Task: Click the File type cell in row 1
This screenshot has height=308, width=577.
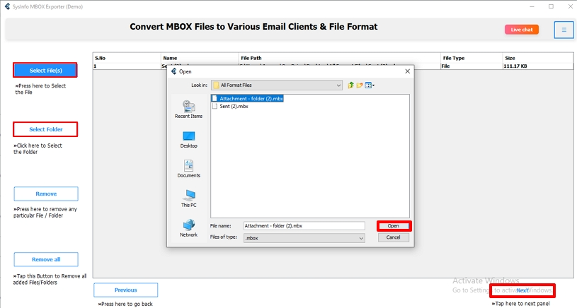Action: [472, 66]
